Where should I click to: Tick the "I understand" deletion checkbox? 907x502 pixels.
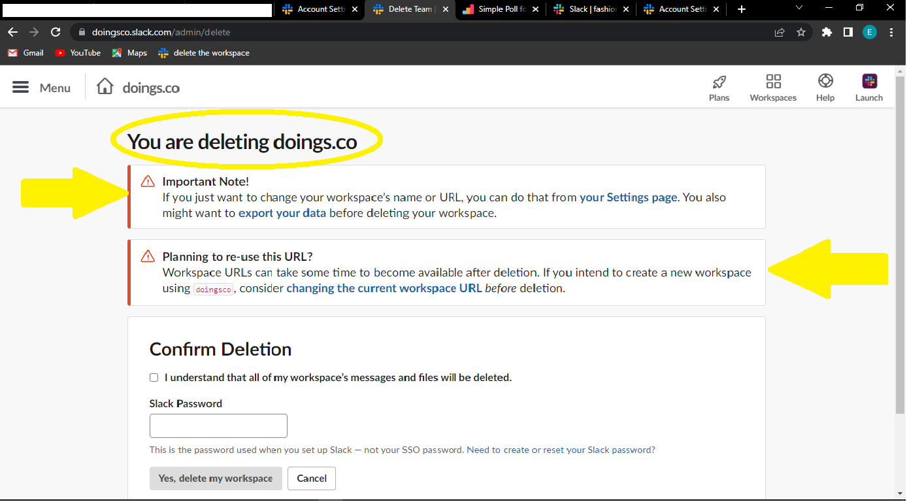pos(154,377)
